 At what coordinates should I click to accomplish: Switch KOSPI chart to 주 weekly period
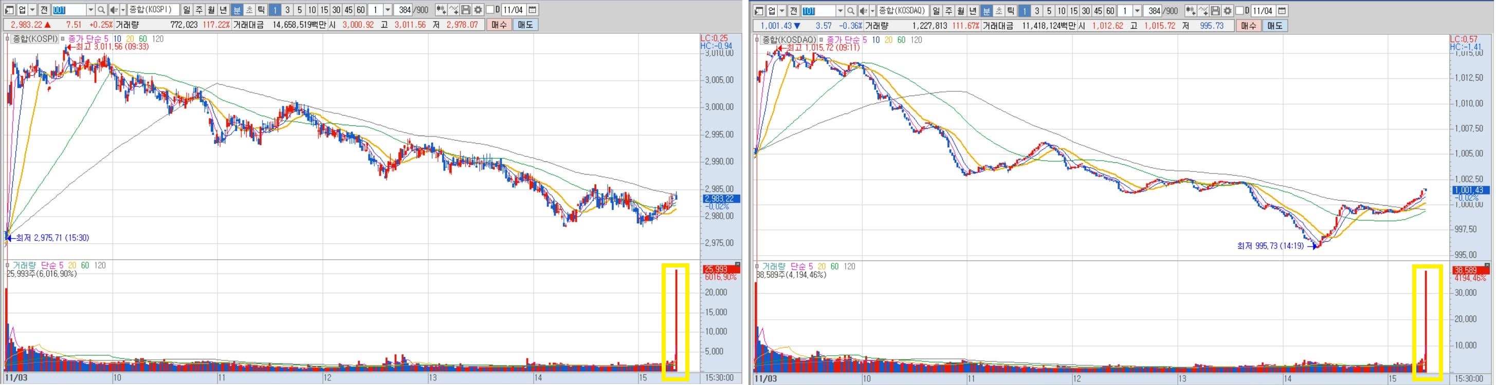coord(199,10)
